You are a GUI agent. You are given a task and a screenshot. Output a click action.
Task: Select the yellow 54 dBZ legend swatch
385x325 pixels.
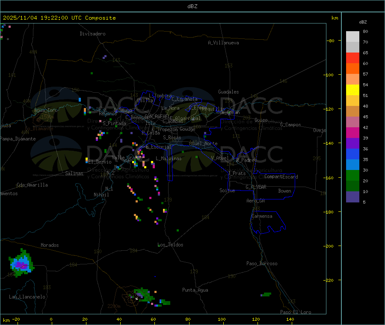click(x=352, y=90)
